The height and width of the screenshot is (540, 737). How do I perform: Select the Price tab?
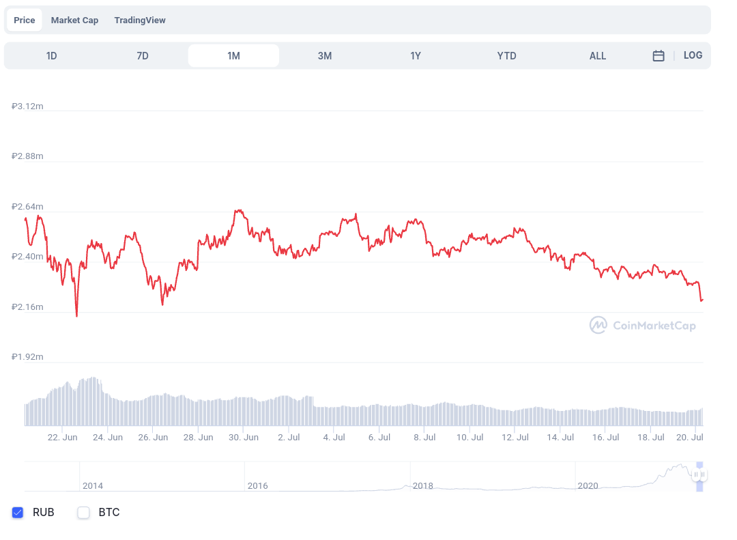click(x=24, y=20)
